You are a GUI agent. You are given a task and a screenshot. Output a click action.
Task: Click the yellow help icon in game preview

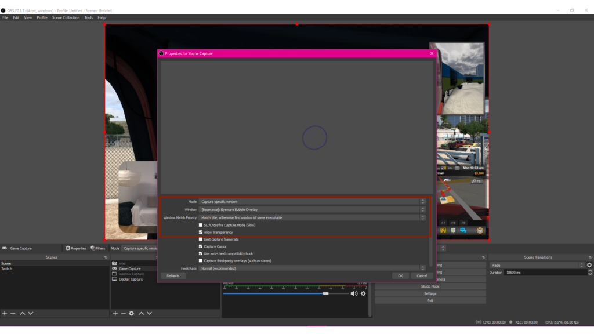[x=480, y=230]
